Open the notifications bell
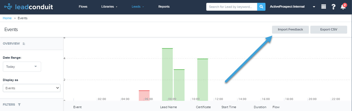Screen dimensions: 352x111 (x=343, y=7)
